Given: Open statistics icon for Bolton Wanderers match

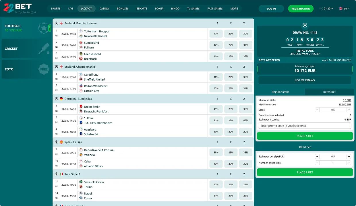Looking at the screenshot, I should (x=57, y=90).
